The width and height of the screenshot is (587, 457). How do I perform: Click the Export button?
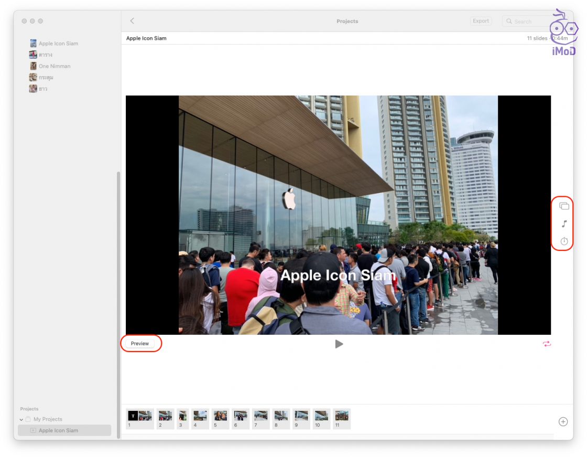point(481,20)
